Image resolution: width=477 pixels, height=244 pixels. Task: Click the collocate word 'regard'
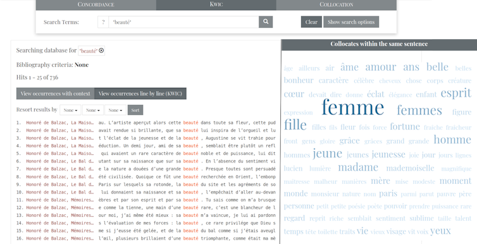point(294,219)
